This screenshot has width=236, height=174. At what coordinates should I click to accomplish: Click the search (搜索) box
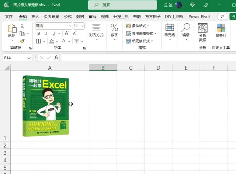pos(122,5)
